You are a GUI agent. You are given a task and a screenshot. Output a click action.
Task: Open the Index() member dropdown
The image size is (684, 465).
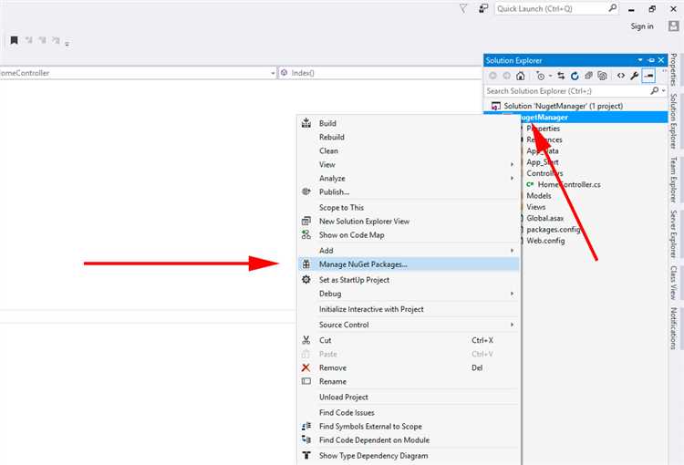click(379, 73)
